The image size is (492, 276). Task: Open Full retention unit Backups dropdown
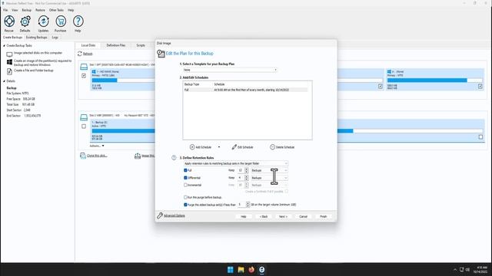click(x=269, y=170)
